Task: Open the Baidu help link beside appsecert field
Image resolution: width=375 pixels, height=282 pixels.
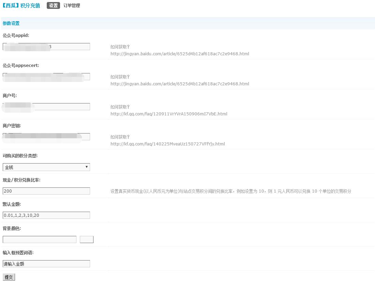Action: pyautogui.click(x=179, y=84)
